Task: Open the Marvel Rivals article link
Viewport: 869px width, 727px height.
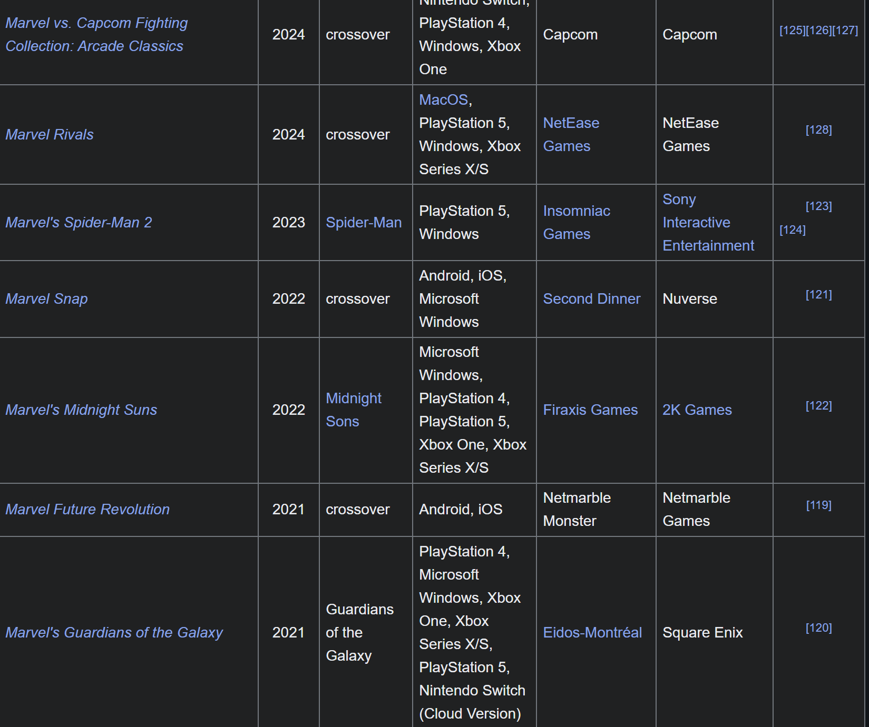Action: tap(50, 135)
